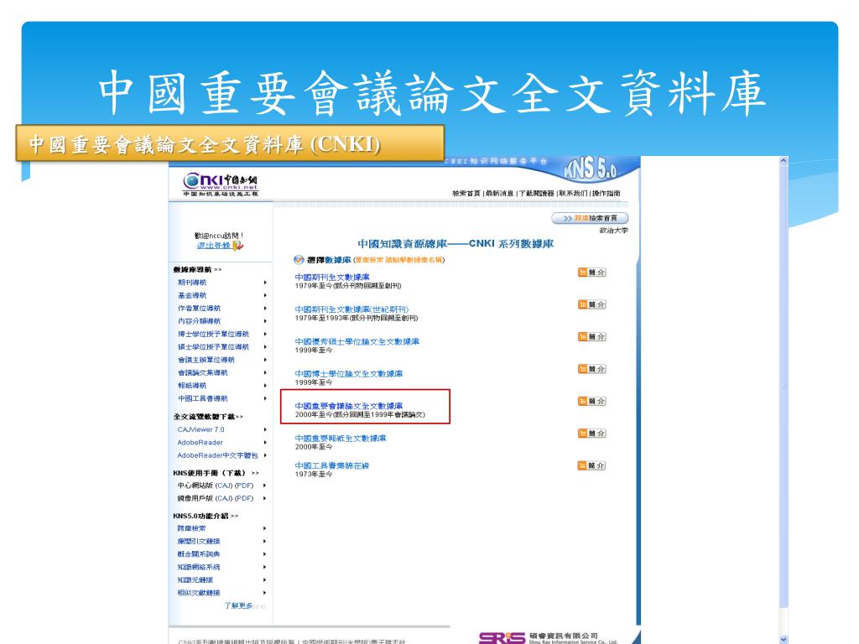Image resolution: width=859 pixels, height=644 pixels.
Task: Click the 簡介 icon for 中國重要報紙全文數據庫
Action: pyautogui.click(x=592, y=434)
